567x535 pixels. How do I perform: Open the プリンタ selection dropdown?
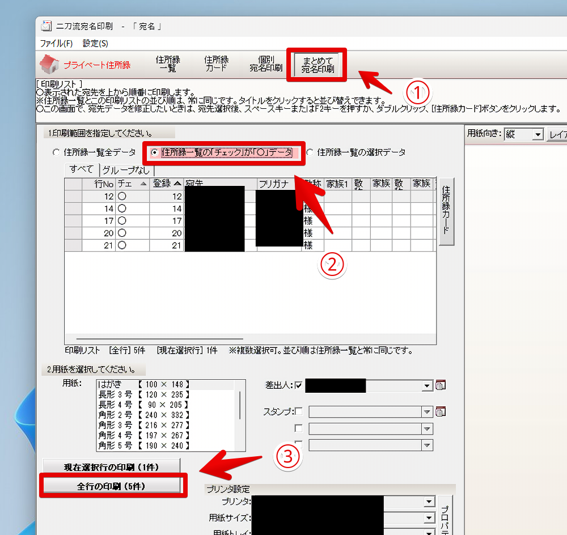(429, 502)
